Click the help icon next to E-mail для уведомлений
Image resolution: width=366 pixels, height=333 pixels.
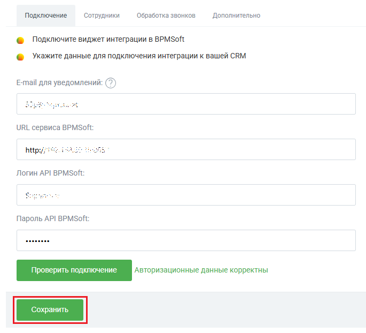click(111, 83)
